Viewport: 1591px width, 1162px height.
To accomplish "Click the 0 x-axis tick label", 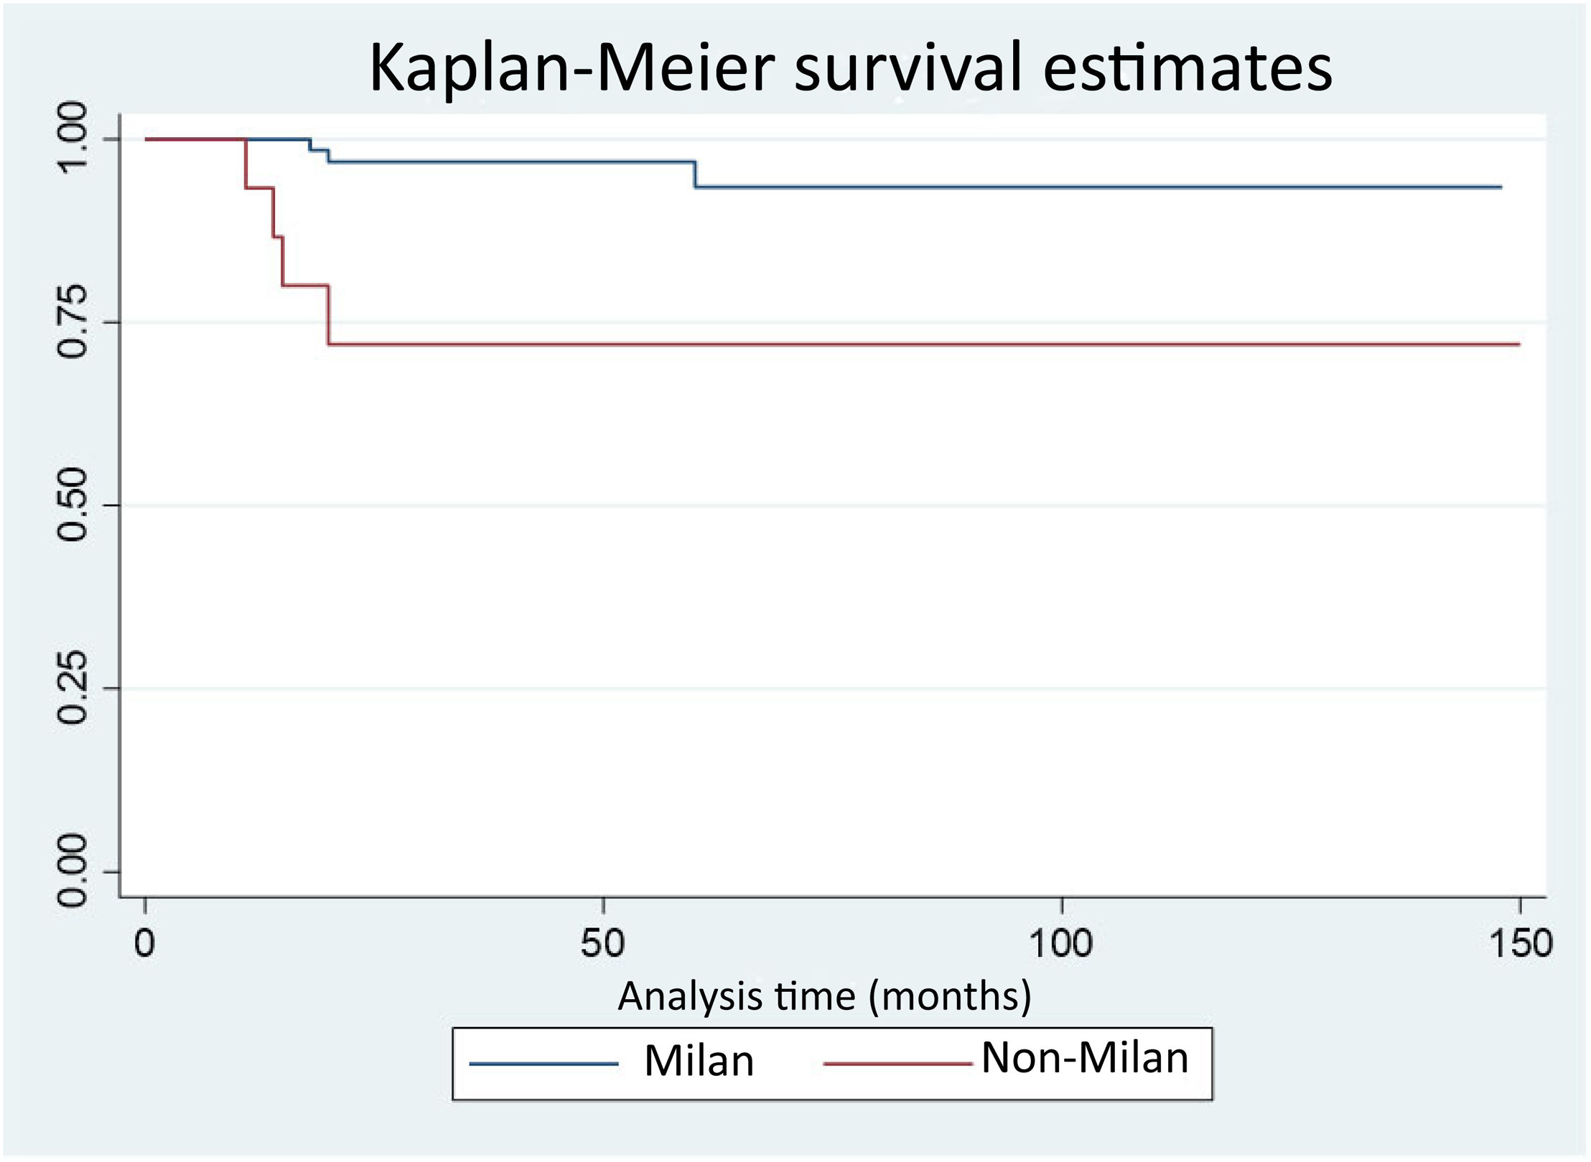I will [145, 942].
